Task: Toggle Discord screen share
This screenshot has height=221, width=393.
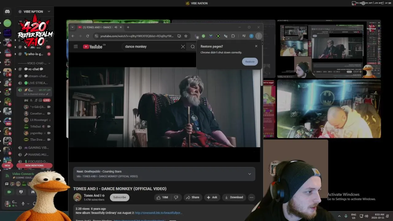Action: [21, 192]
